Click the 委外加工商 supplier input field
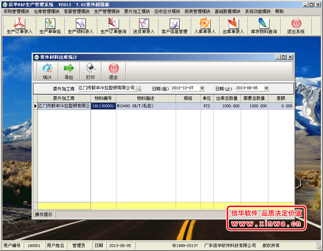The height and width of the screenshot is (251, 323). pyautogui.click(x=107, y=88)
